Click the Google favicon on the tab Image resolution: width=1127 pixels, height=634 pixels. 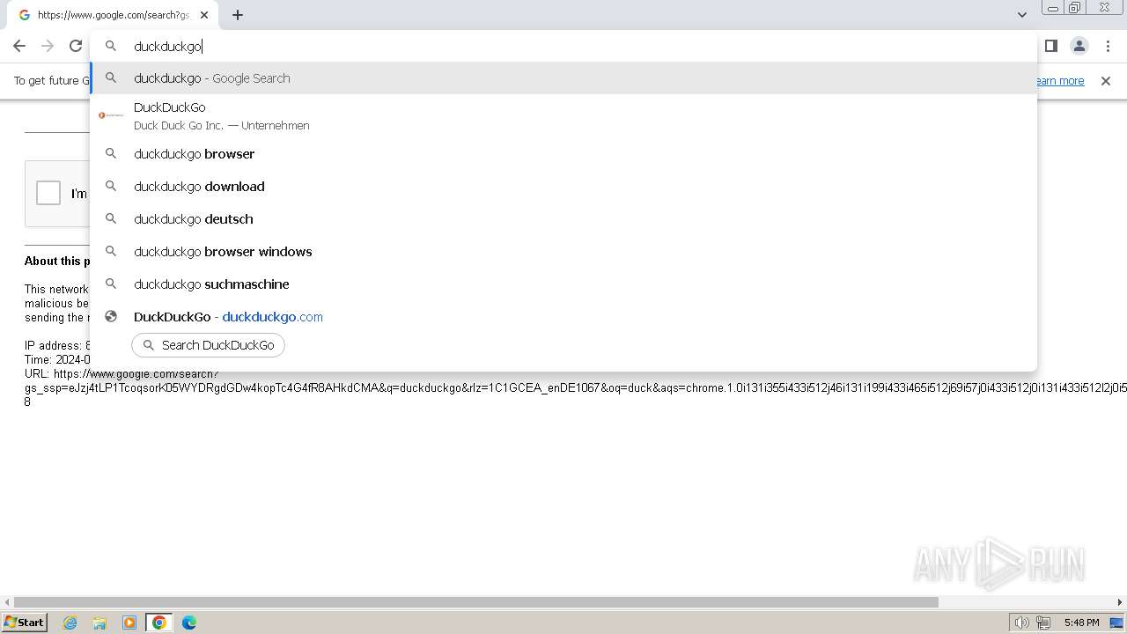pos(25,15)
